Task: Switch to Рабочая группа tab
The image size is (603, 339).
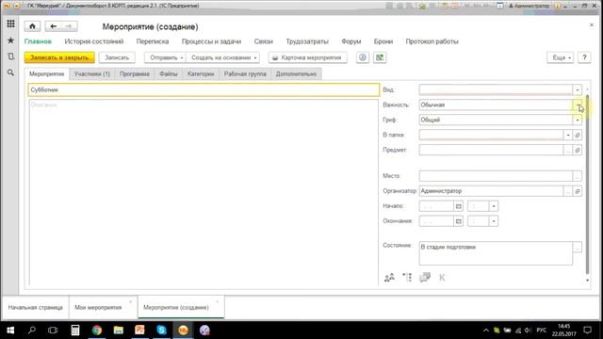Action: pyautogui.click(x=245, y=73)
